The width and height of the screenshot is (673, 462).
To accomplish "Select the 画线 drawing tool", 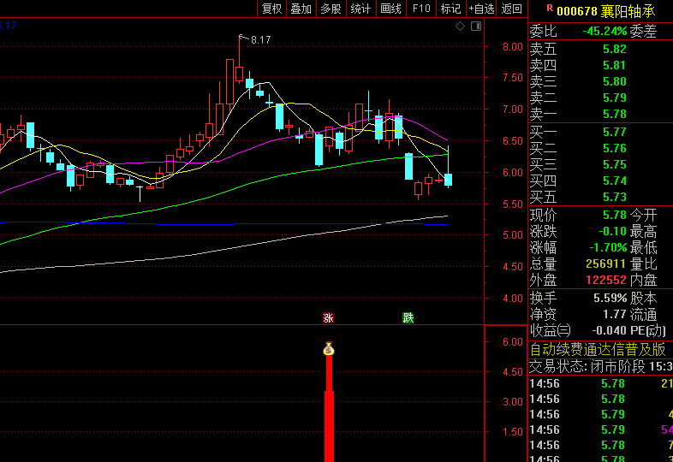I will point(390,9).
